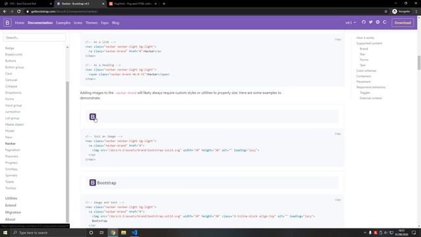Show hidden system tray icons chevron

coord(364,232)
